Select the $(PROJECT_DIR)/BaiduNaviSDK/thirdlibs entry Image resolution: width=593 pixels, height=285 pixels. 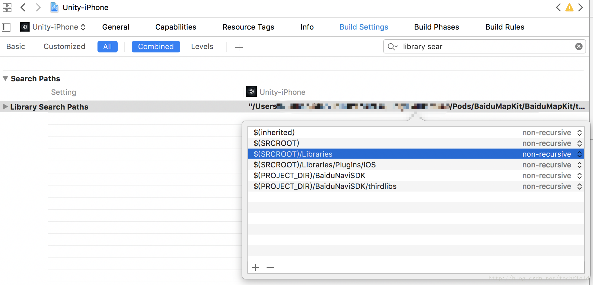(x=416, y=186)
